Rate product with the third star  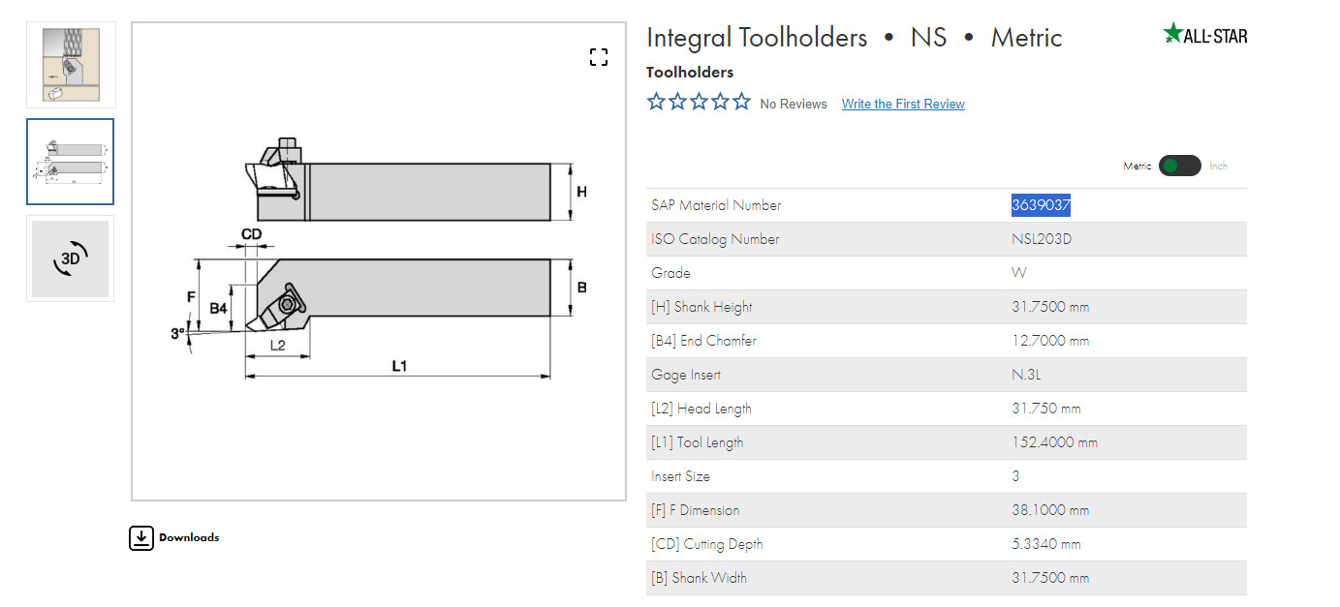pos(700,102)
